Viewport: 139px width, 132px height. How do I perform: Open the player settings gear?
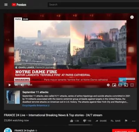108,85
